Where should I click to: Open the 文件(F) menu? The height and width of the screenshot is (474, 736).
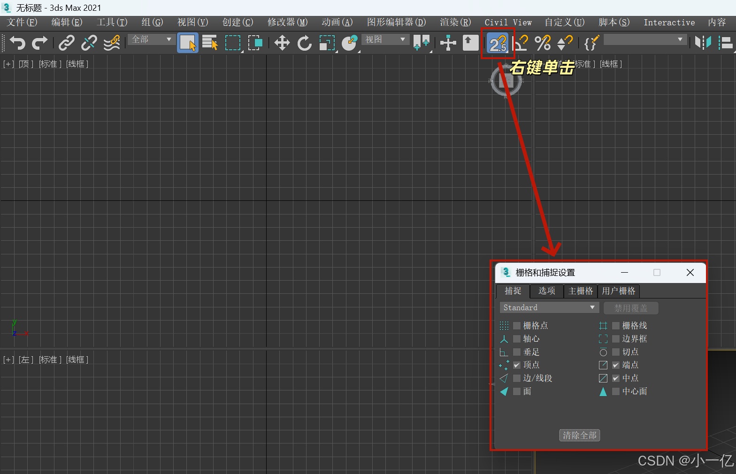click(22, 22)
